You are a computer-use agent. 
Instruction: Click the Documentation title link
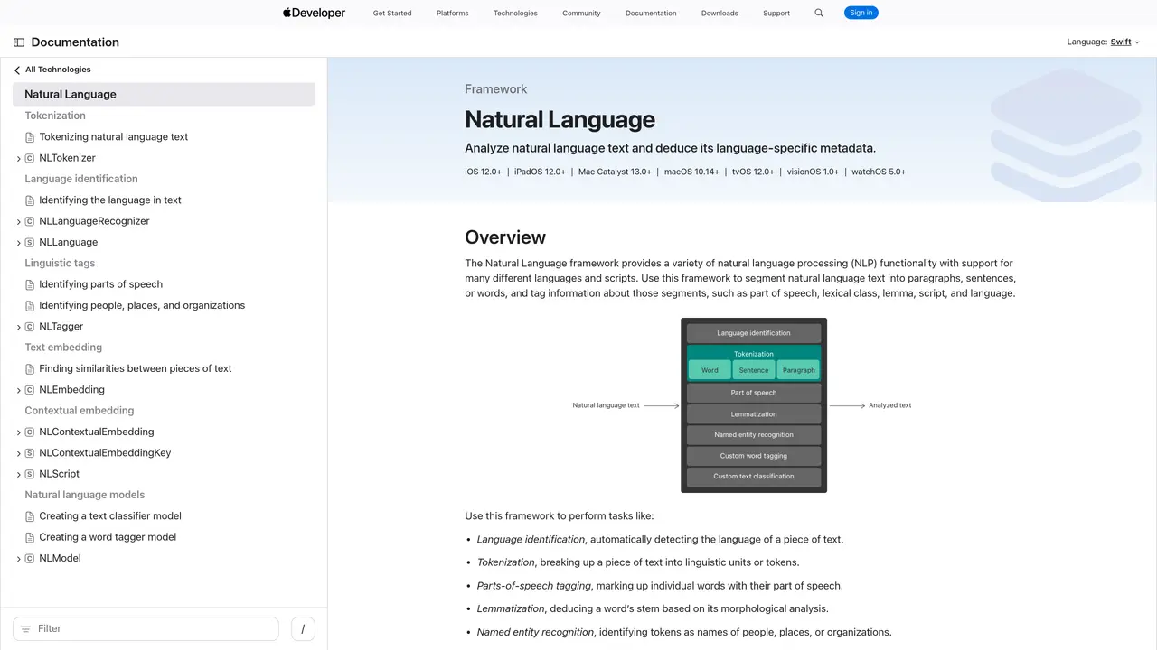[x=75, y=42]
